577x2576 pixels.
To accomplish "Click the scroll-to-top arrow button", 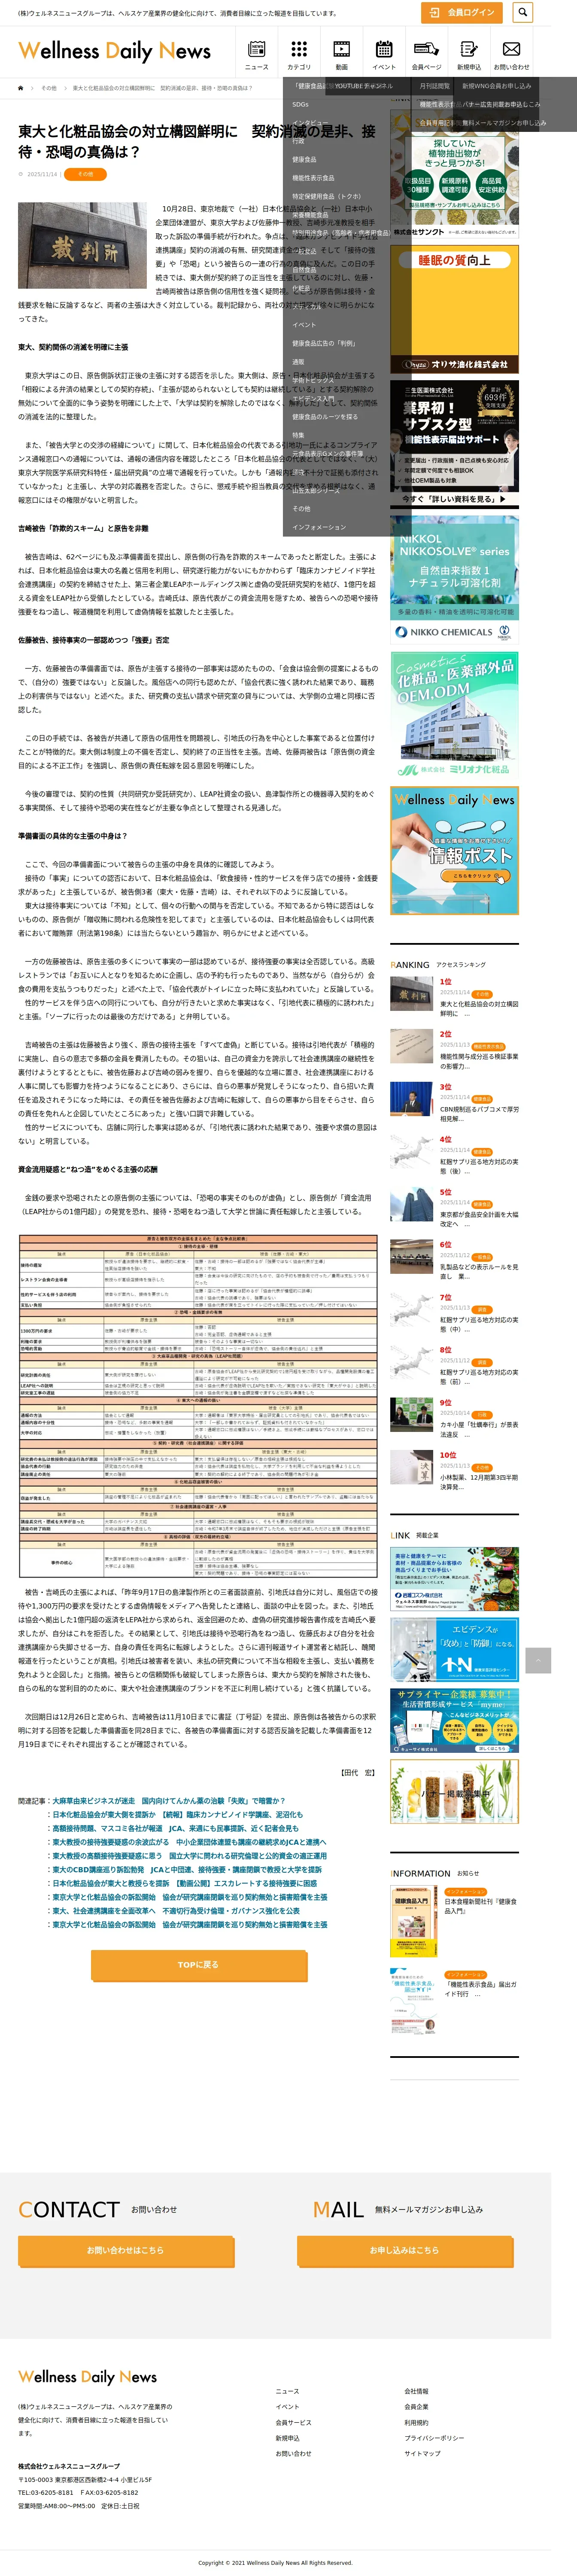I will click(x=538, y=1660).
